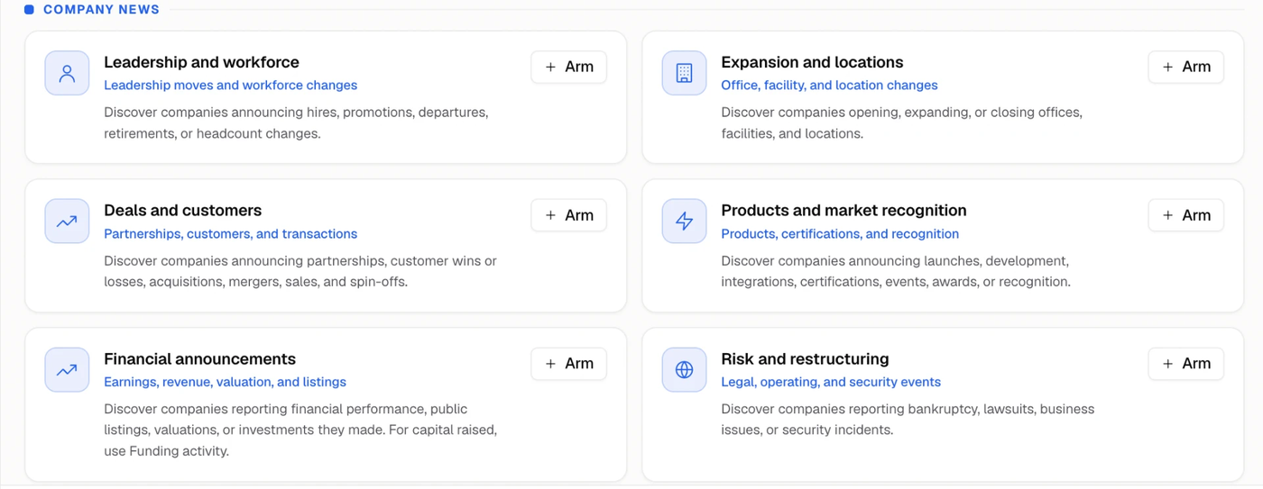Open 'Partnerships, customers, and transactions' link
This screenshot has height=489, width=1263.
coord(230,234)
